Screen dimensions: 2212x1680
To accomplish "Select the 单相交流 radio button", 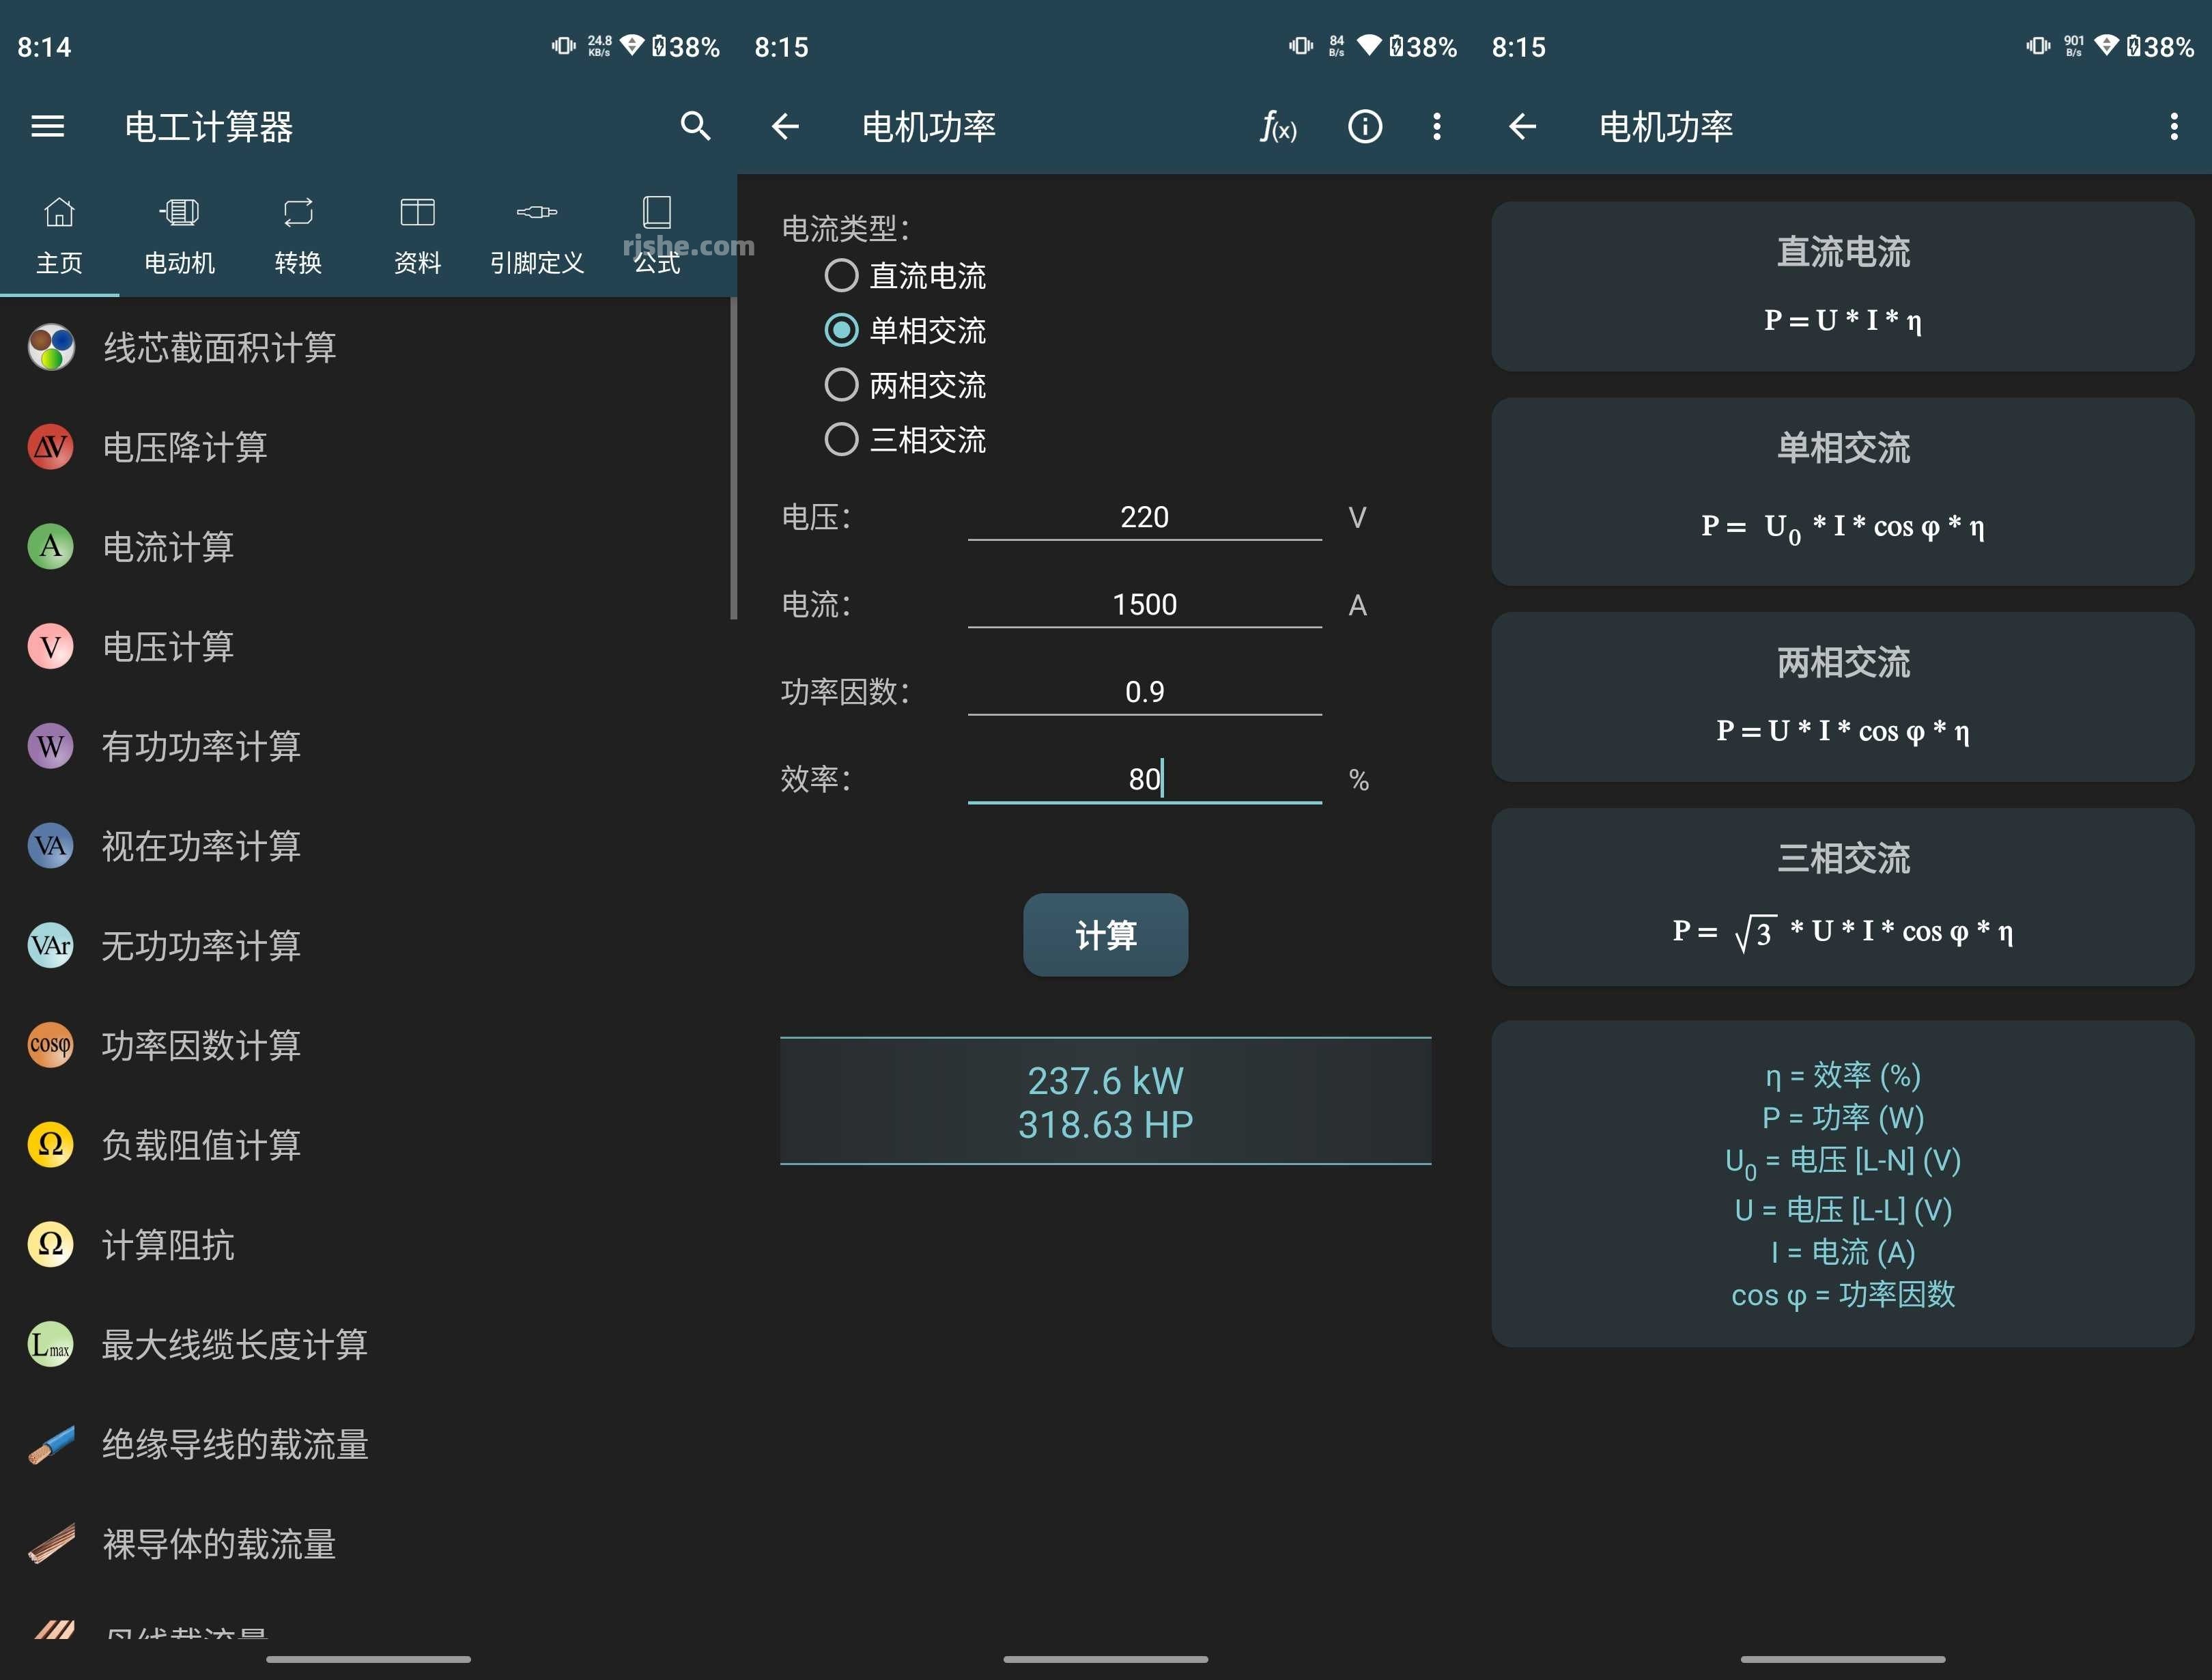I will (x=841, y=331).
